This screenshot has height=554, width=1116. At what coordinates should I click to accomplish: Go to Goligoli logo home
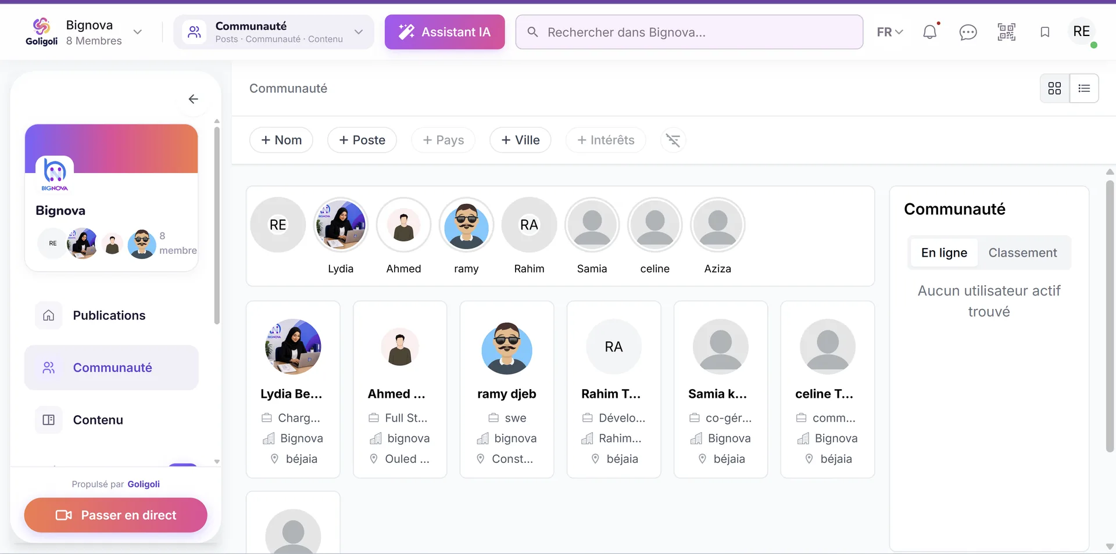pos(41,32)
